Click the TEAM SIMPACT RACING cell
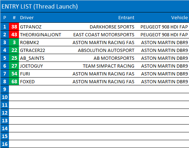 tap(109, 66)
